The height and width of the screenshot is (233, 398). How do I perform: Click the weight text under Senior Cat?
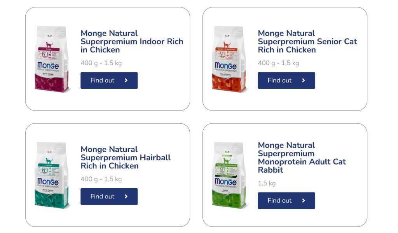coord(278,63)
